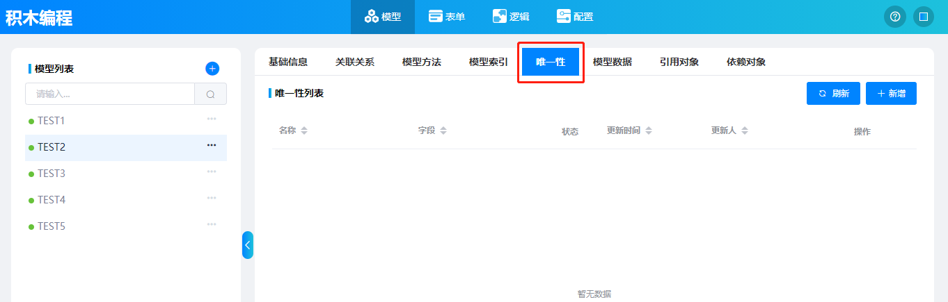The width and height of the screenshot is (948, 302).
Task: Click the square fullscreen icon in header
Action: (x=924, y=17)
